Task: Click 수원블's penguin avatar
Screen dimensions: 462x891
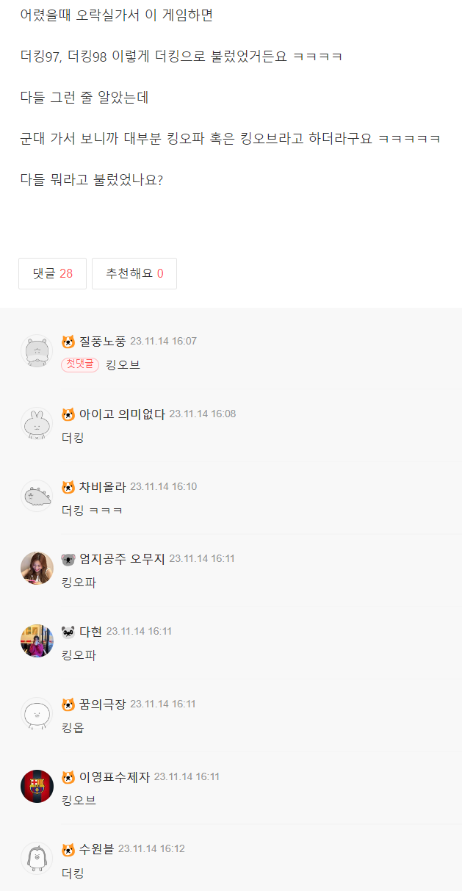Action: pos(37,858)
